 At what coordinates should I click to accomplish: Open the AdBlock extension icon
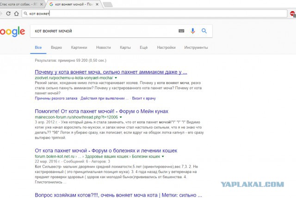(293, 14)
